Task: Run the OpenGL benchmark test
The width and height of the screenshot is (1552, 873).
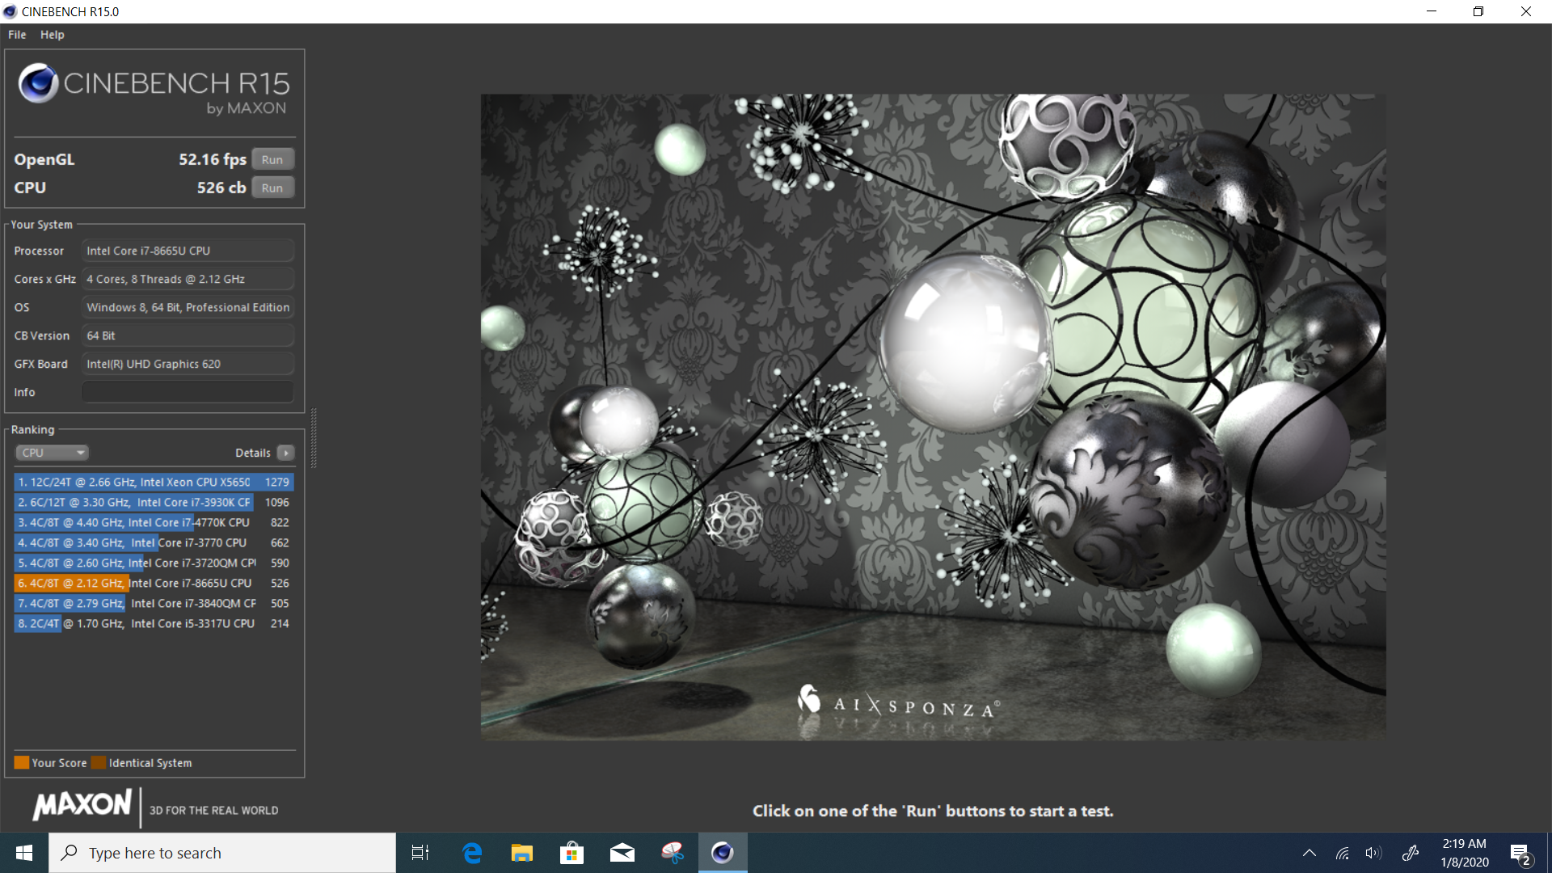Action: pyautogui.click(x=272, y=159)
